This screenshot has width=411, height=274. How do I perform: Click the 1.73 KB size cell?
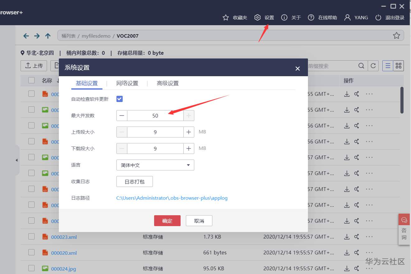[212, 237]
